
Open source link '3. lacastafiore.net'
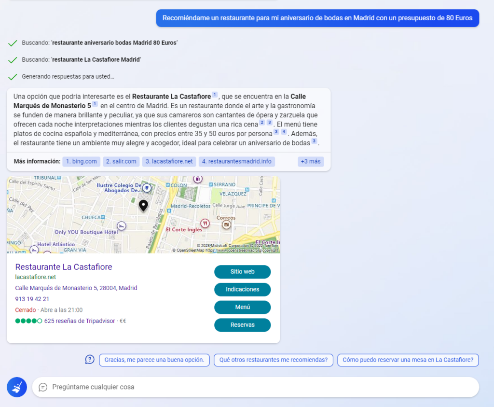(x=169, y=161)
